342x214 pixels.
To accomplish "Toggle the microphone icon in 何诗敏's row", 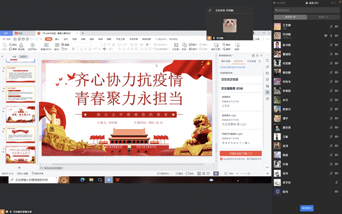I will (331, 36).
